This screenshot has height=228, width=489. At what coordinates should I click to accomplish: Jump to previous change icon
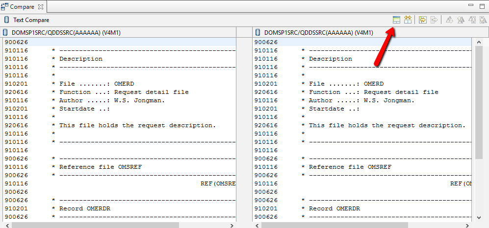tap(483, 20)
